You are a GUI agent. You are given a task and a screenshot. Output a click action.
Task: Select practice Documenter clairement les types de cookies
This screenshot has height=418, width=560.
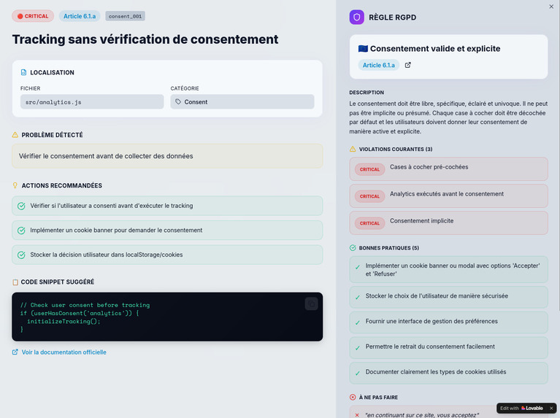pos(448,373)
